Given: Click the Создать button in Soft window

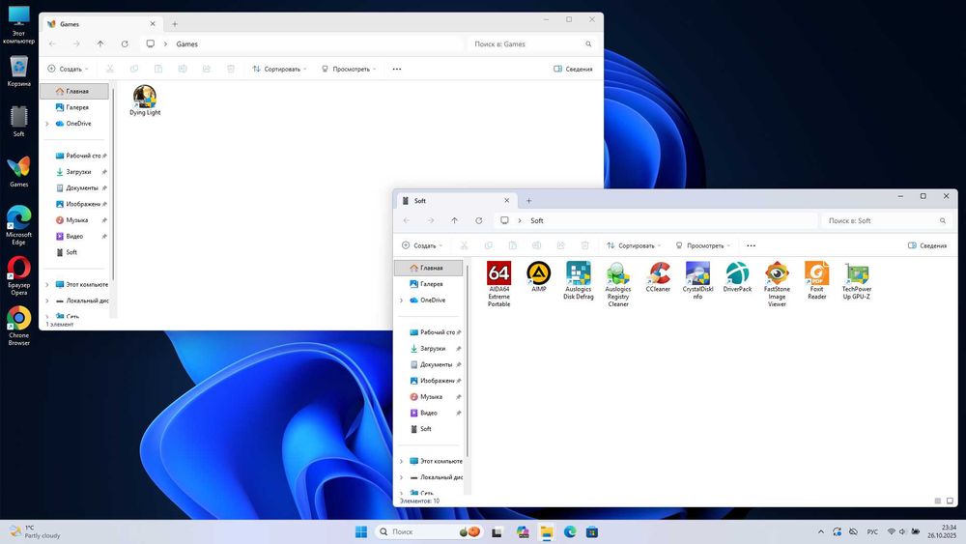Looking at the screenshot, I should (x=421, y=245).
